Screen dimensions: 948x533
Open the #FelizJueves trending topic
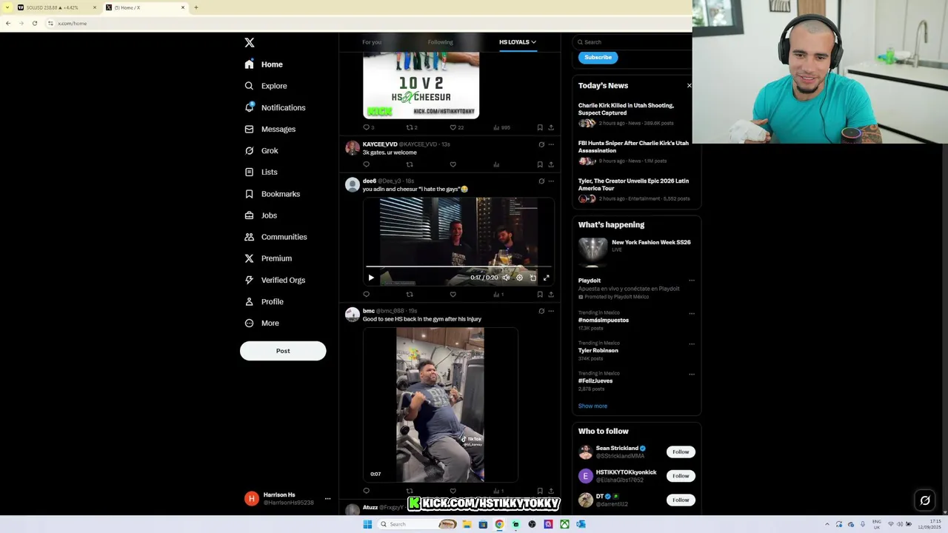coord(595,381)
